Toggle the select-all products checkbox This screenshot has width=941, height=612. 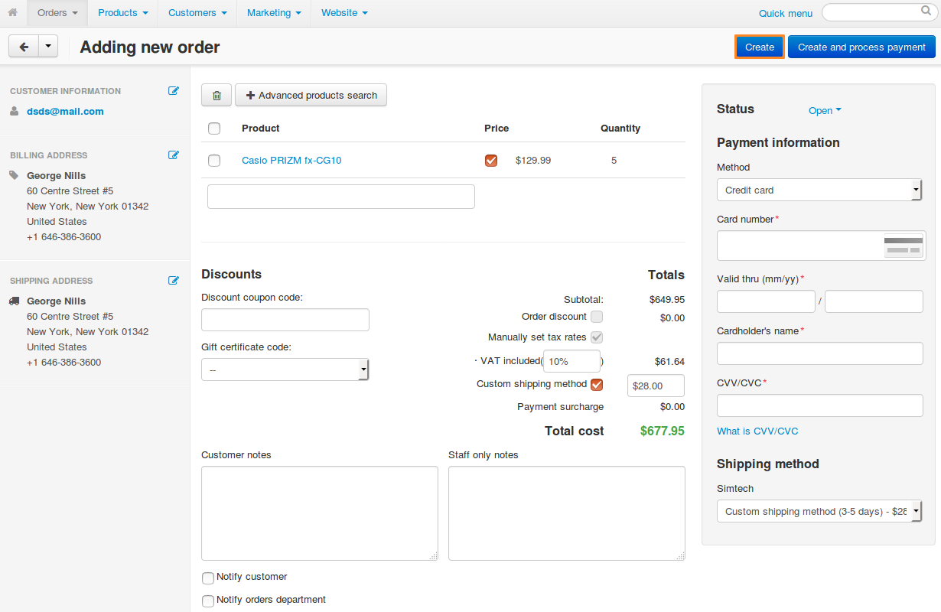pyautogui.click(x=214, y=129)
